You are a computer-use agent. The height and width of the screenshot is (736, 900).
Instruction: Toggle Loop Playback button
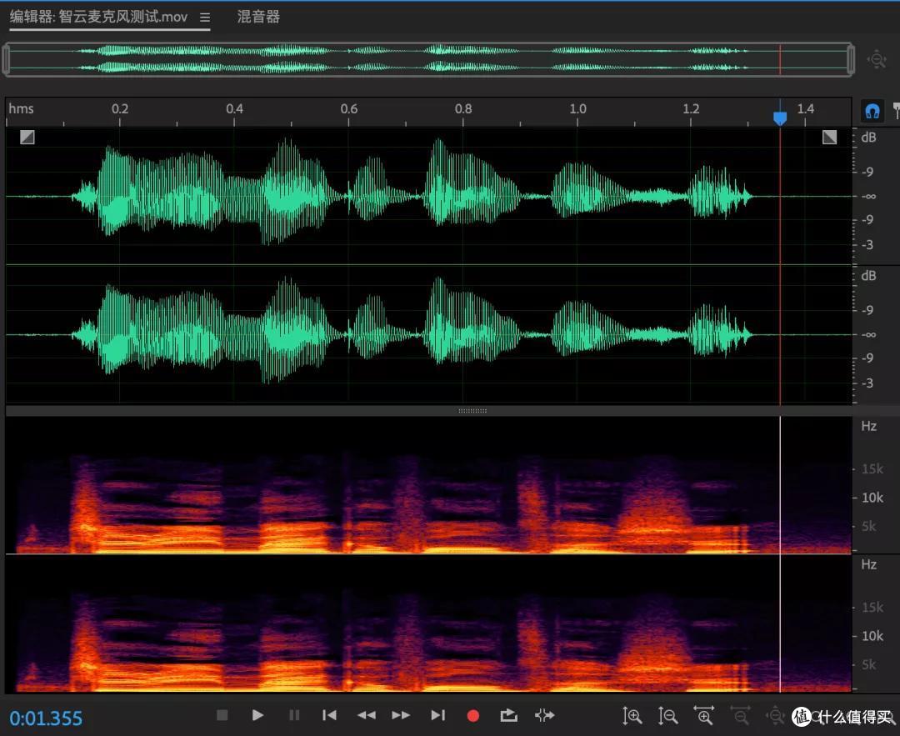tap(508, 715)
